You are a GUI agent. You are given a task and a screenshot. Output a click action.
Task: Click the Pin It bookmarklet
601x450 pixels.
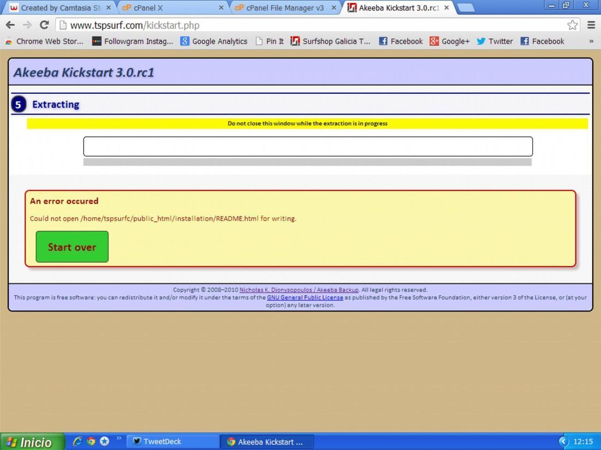269,41
